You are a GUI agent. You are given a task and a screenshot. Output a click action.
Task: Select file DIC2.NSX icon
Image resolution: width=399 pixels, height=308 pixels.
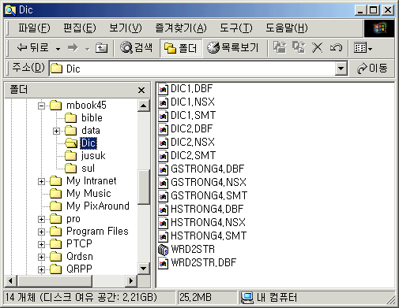tap(163, 143)
